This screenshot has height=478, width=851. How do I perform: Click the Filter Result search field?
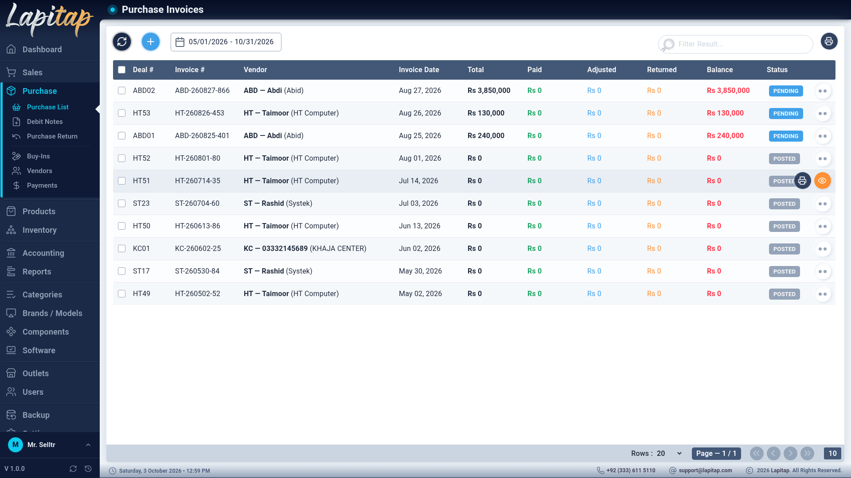pos(736,44)
